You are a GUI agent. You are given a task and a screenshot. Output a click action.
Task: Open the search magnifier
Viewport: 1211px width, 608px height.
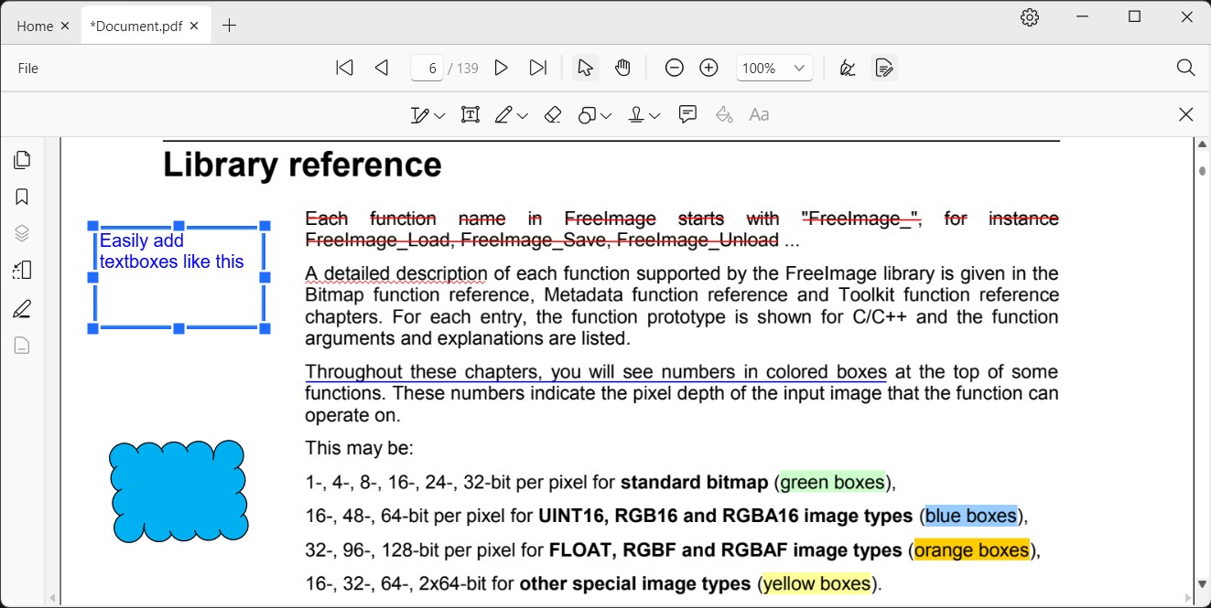coord(1185,68)
